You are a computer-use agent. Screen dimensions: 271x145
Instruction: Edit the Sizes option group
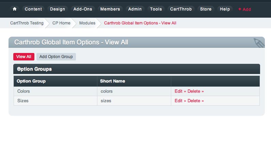tap(180, 101)
